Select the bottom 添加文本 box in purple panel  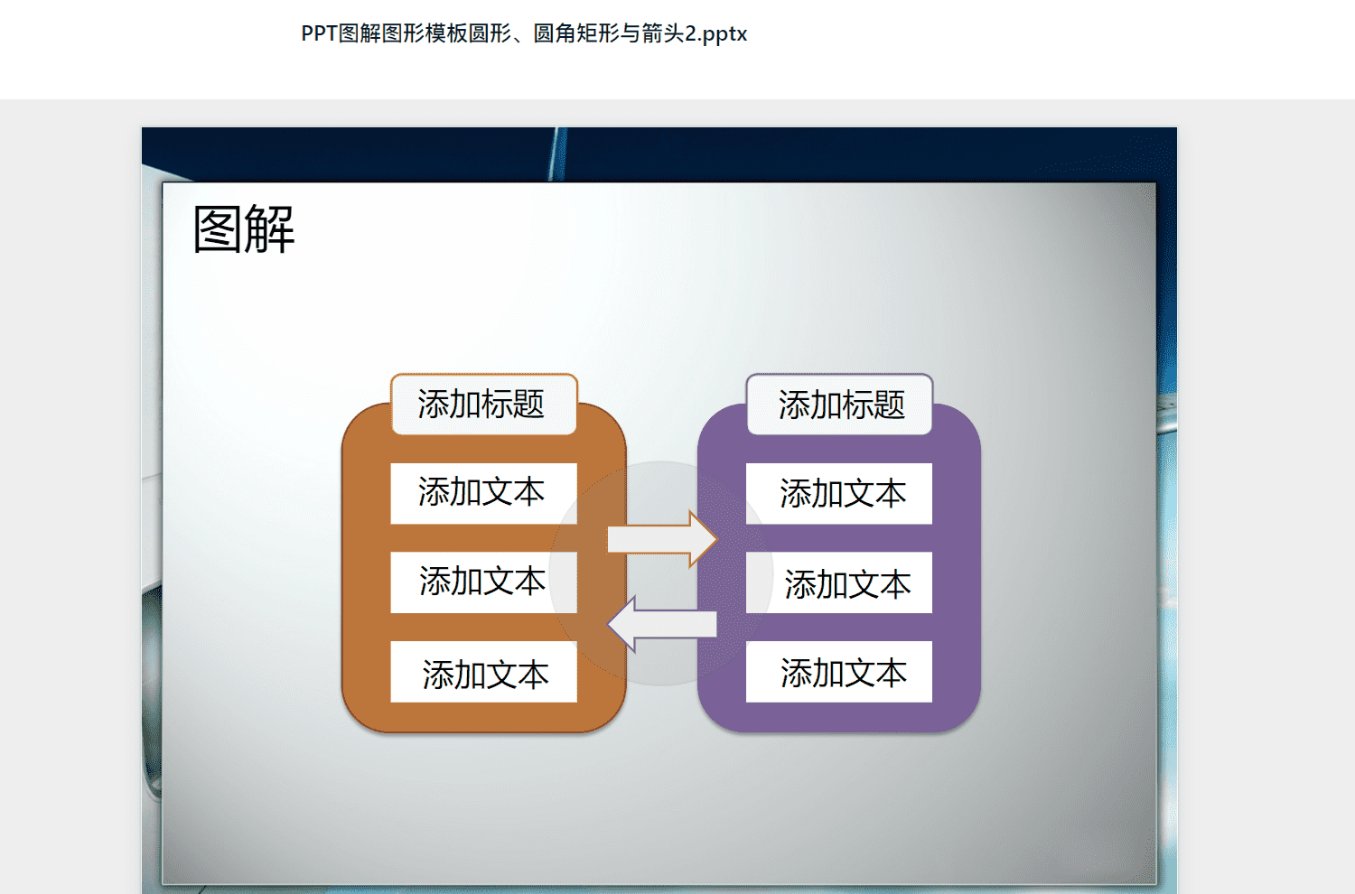(839, 672)
